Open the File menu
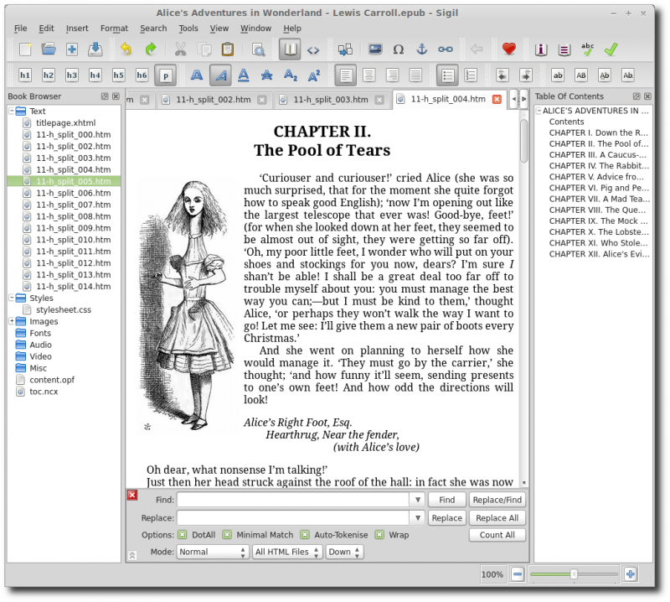 pyautogui.click(x=20, y=29)
